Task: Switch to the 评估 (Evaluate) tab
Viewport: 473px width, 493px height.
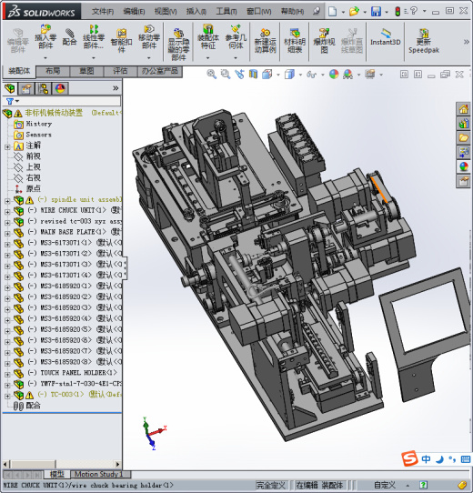Action: (120, 71)
